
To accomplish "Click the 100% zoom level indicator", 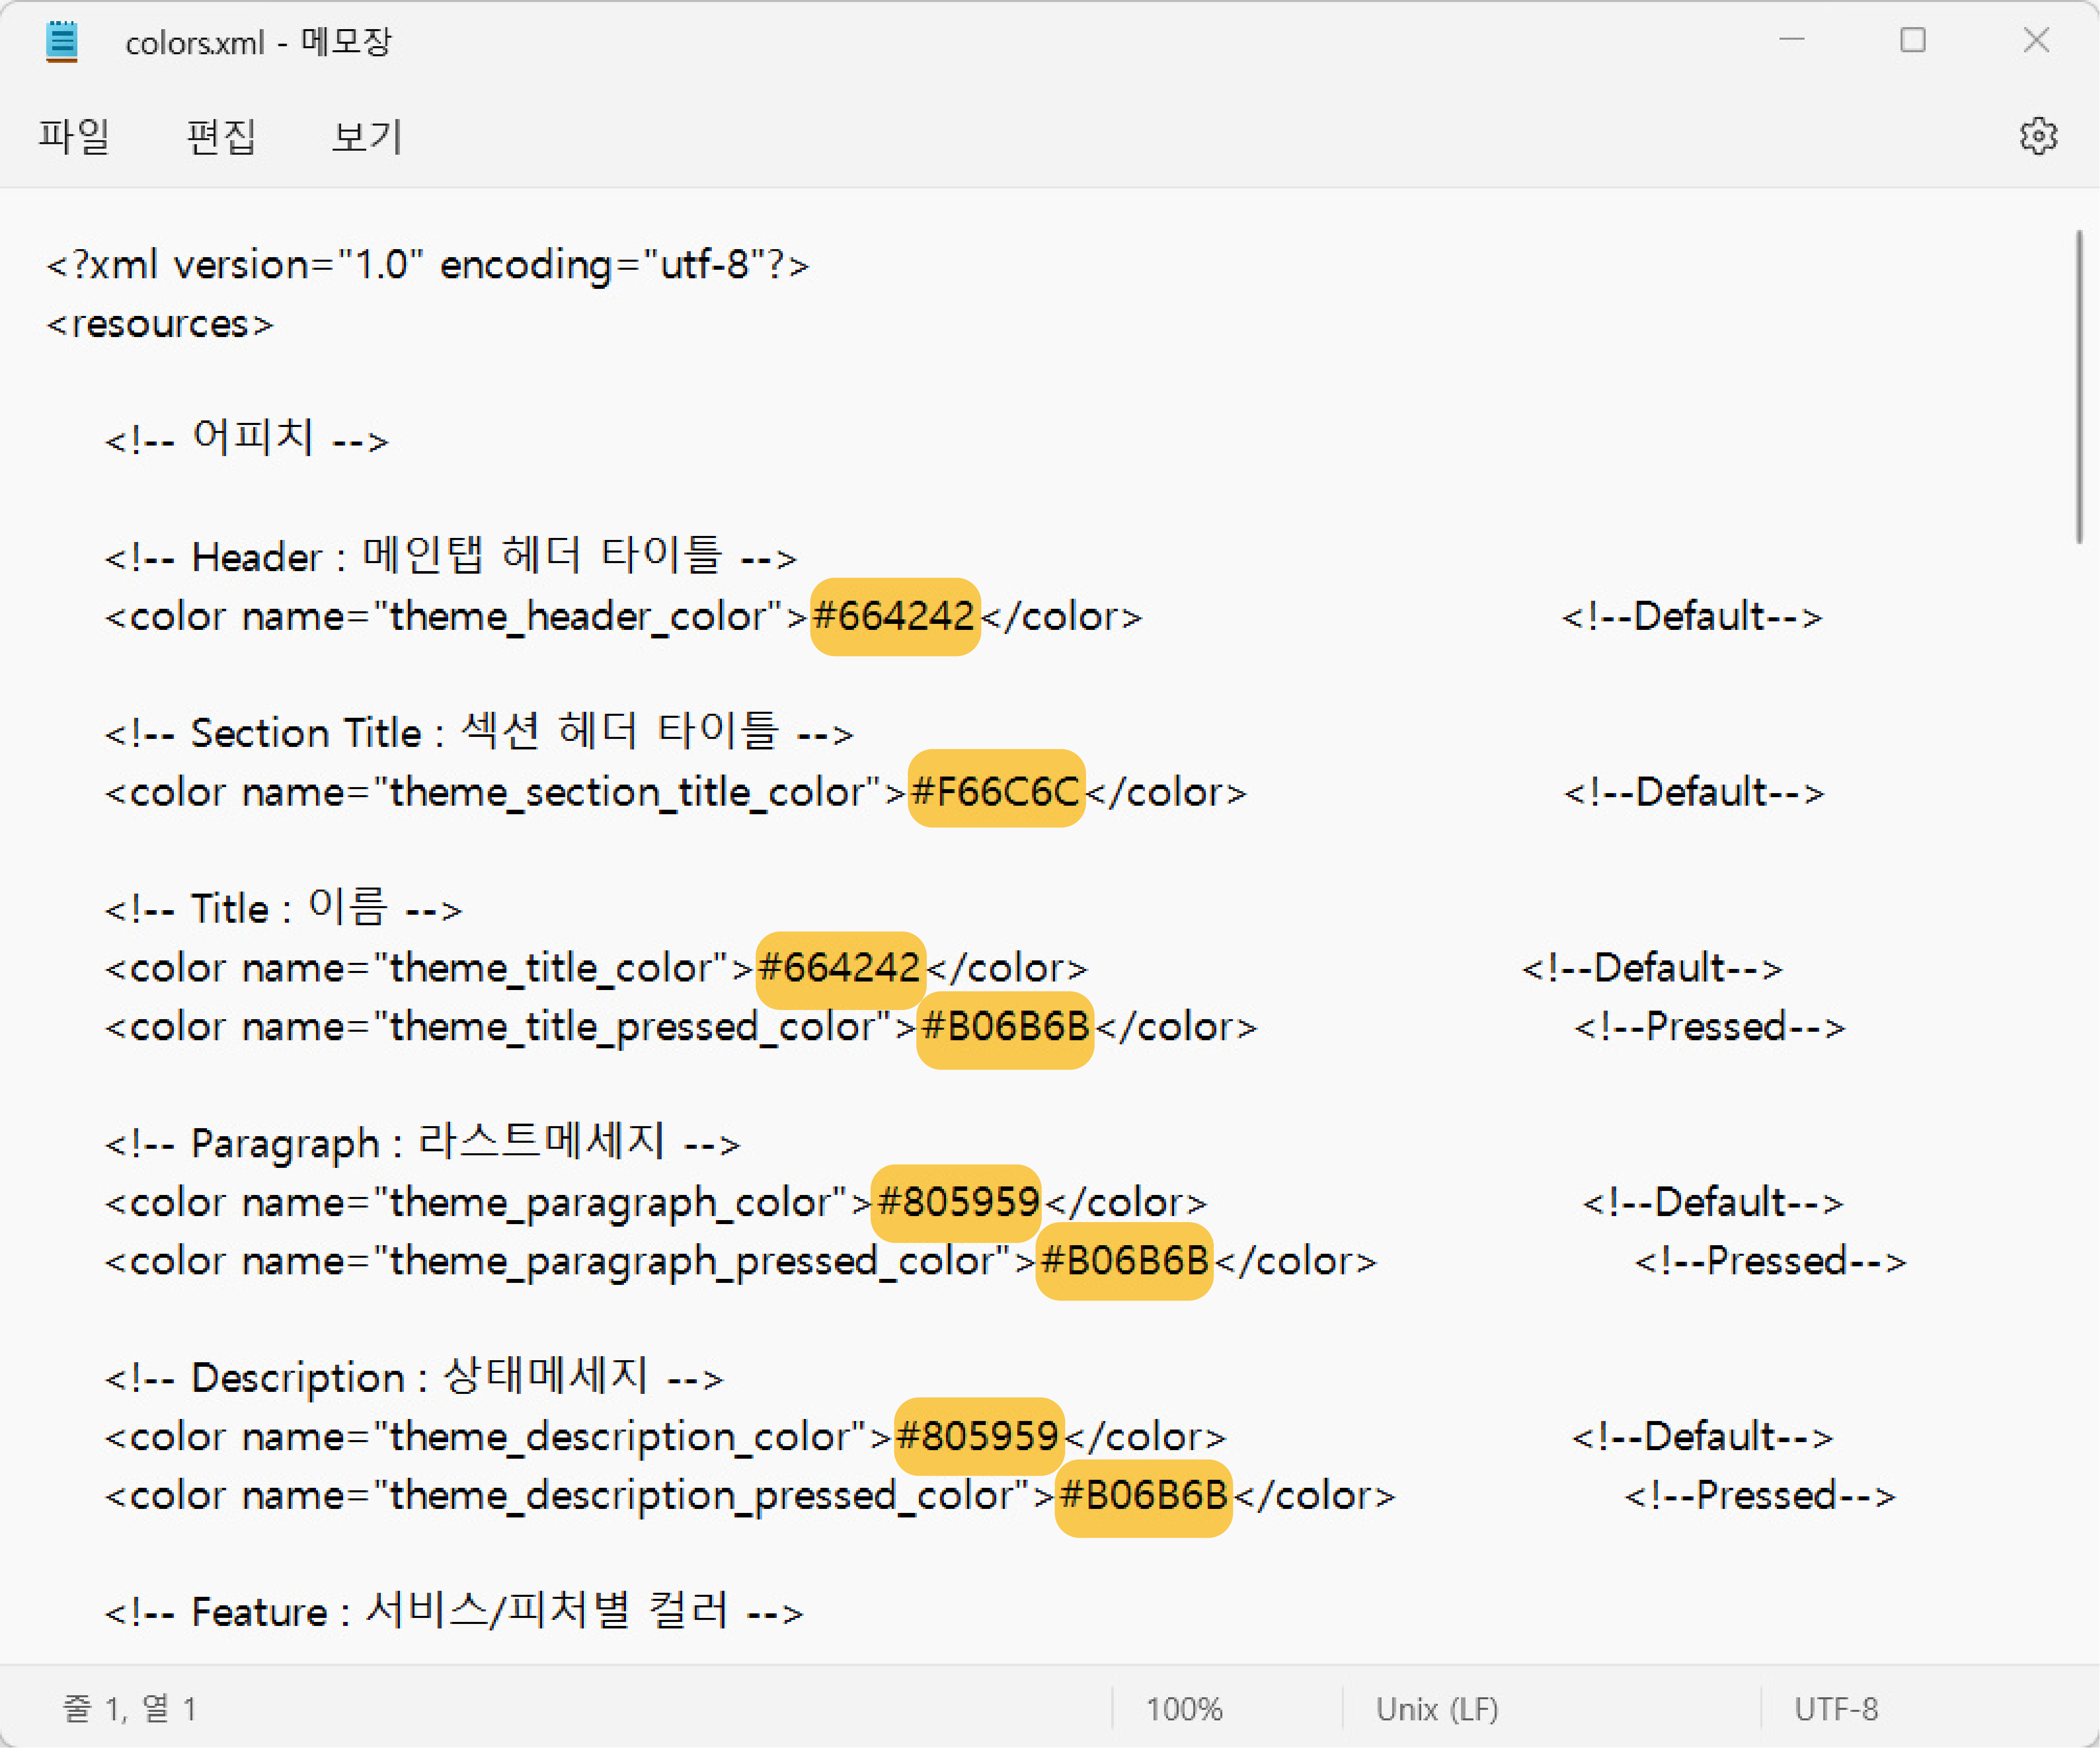I will (x=1185, y=1709).
